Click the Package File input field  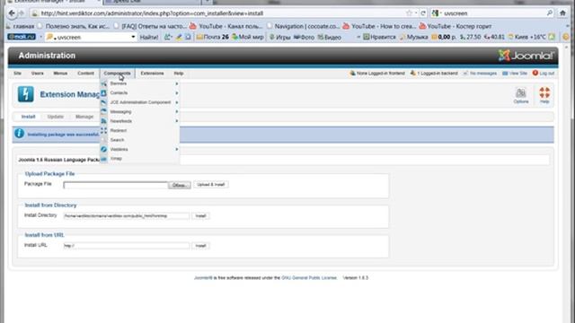point(116,186)
